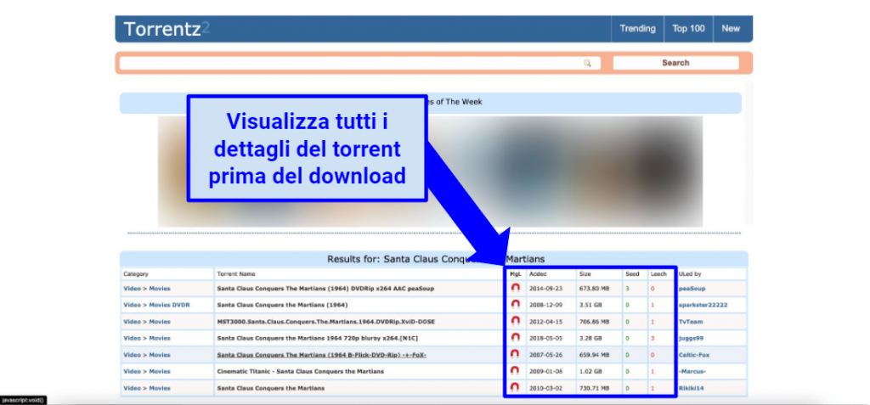
Task: Open the juggs99 uploader link
Action: (x=691, y=339)
